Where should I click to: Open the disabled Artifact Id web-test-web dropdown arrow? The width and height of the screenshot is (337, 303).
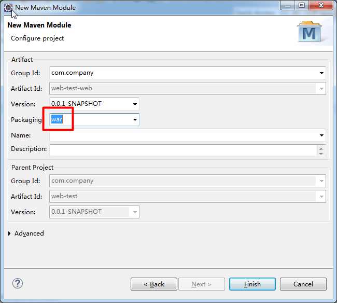point(321,88)
